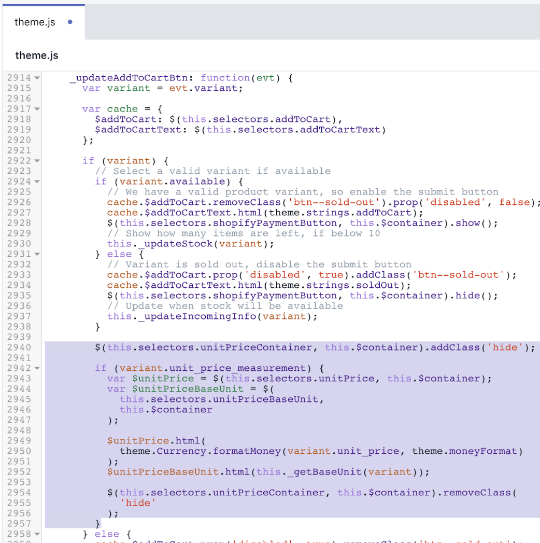
Task: Place cursor on the $unitPriceBaseUnit variable declaration
Action: pyautogui.click(x=188, y=389)
